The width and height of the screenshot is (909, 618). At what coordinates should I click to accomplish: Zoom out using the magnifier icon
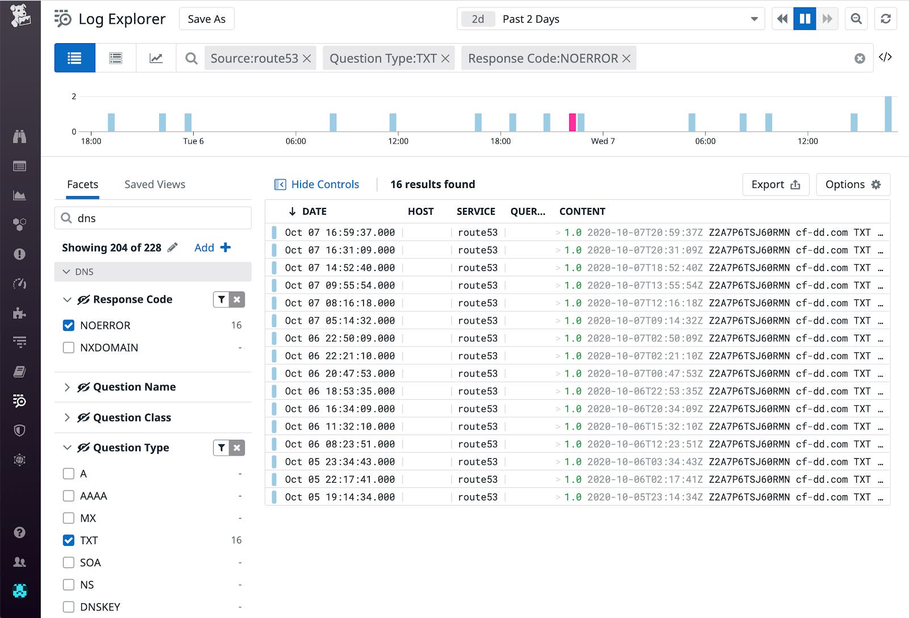point(856,18)
